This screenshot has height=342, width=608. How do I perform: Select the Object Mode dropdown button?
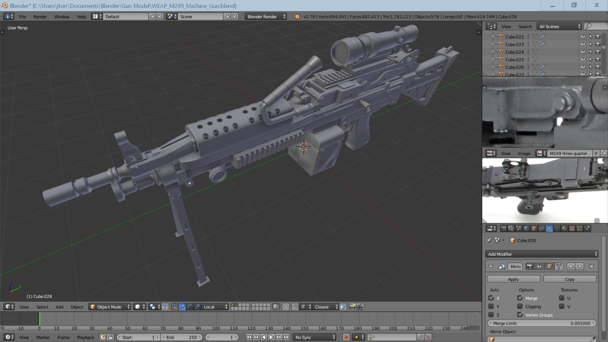109,307
